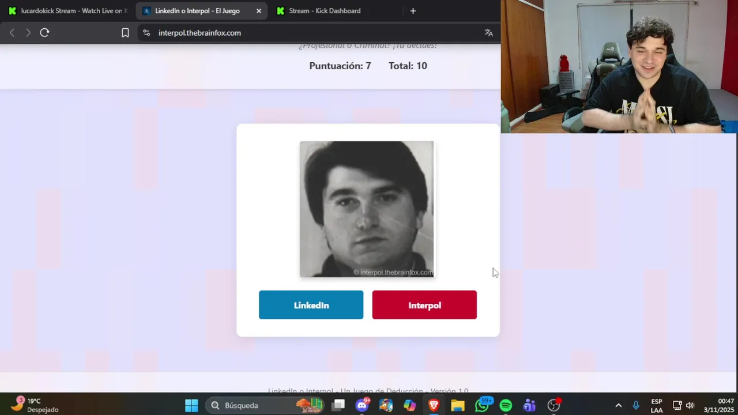Click the red Interpol answer button
Image resolution: width=738 pixels, height=415 pixels.
(x=424, y=305)
